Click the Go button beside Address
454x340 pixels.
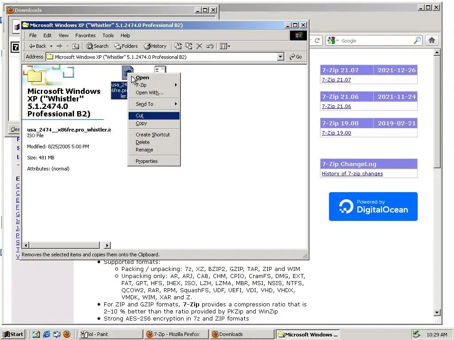pos(296,57)
